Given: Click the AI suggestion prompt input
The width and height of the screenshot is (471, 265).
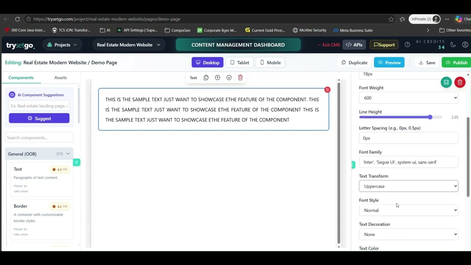Looking at the screenshot, I should [39, 106].
